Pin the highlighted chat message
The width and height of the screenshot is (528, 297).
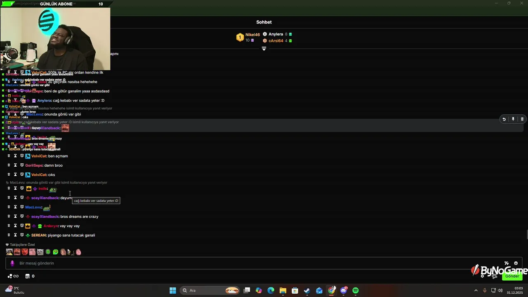click(513, 119)
